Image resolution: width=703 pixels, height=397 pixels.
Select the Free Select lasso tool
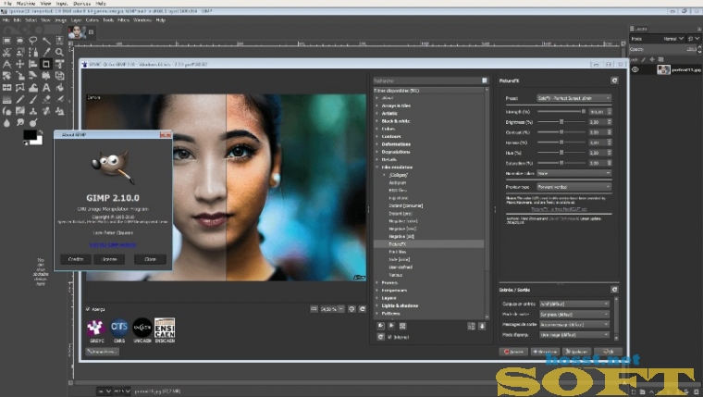tap(33, 41)
